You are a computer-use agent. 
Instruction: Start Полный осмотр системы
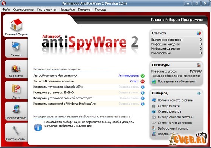(176, 100)
